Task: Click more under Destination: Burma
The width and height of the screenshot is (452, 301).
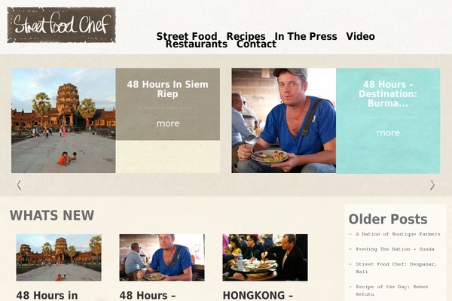Action: 388,132
